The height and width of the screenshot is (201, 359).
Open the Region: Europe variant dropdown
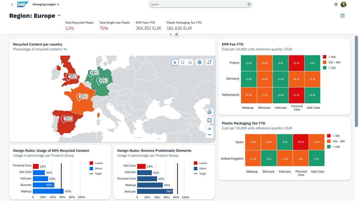[x=59, y=16]
